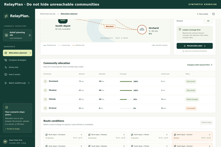Click the Orchard node icon on schematic
This screenshot has width=221, height=147.
[142, 30]
